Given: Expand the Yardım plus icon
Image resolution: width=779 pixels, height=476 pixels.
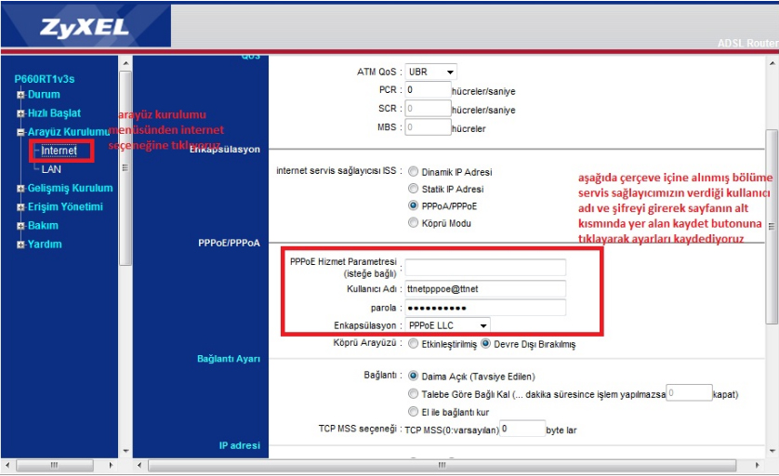Looking at the screenshot, I should click(x=20, y=245).
